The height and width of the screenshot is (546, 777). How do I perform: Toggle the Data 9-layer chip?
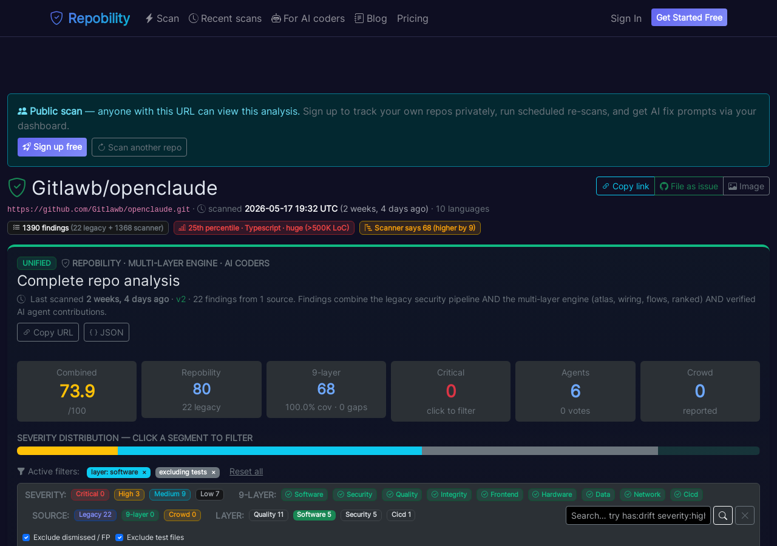click(x=598, y=494)
